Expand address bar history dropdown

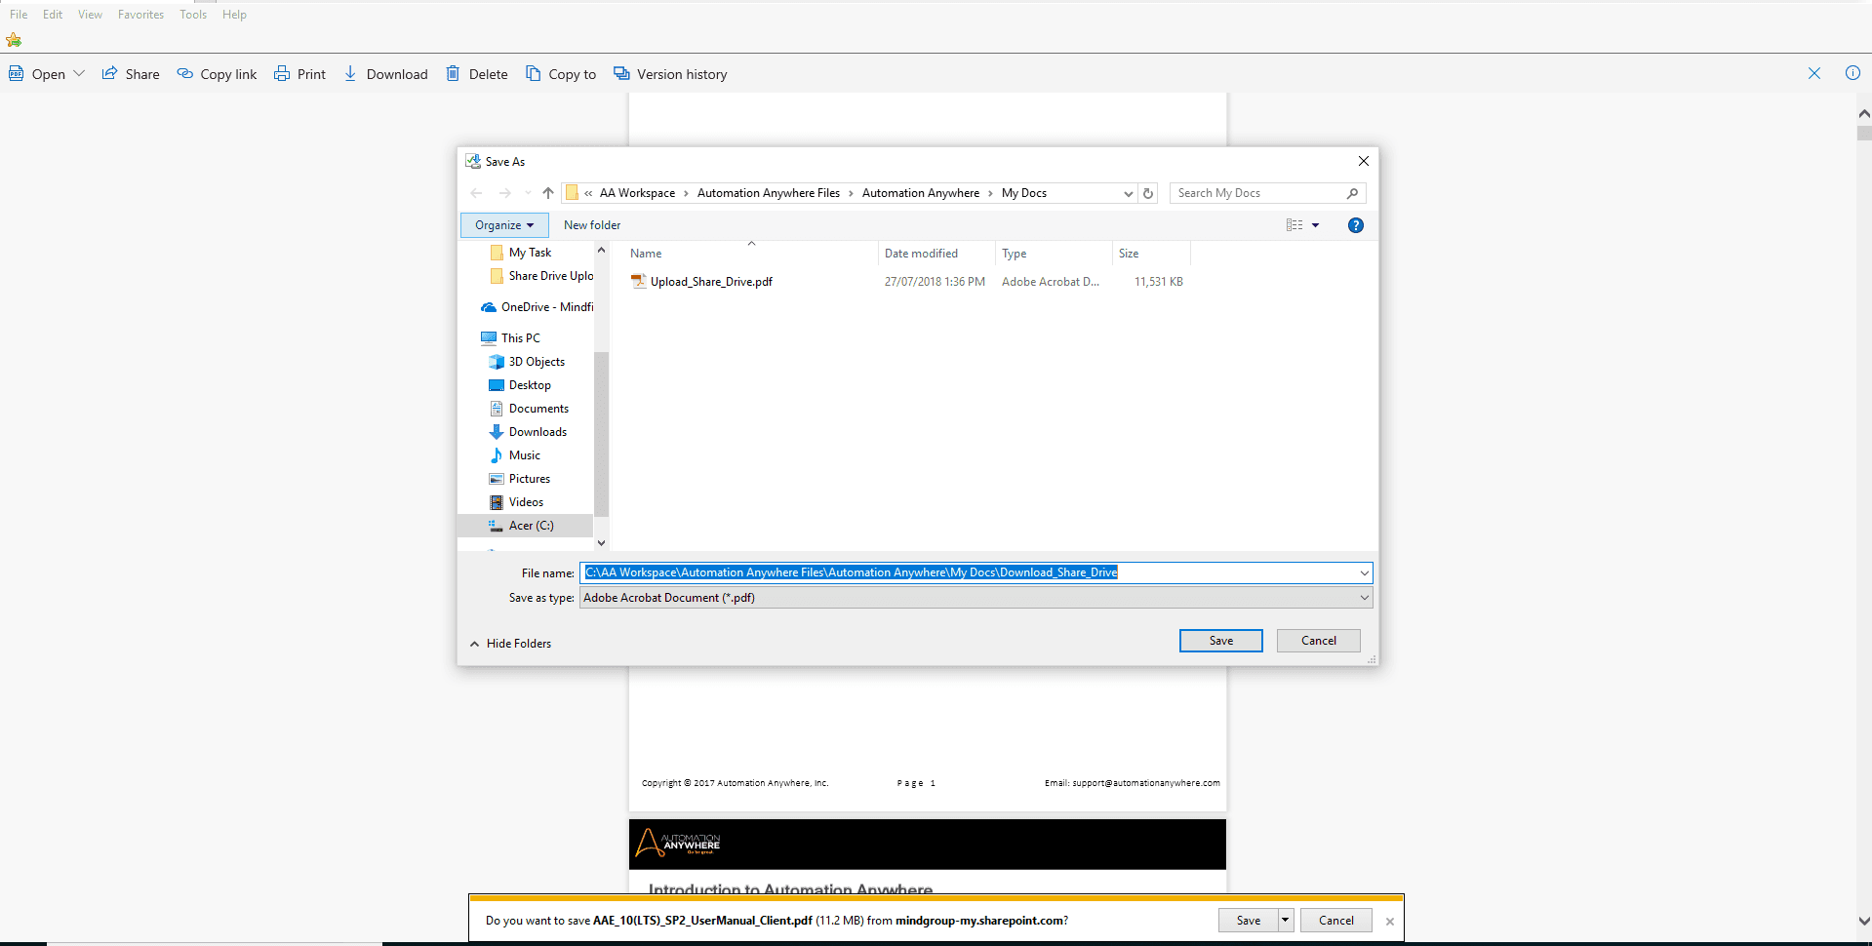pos(1129,193)
